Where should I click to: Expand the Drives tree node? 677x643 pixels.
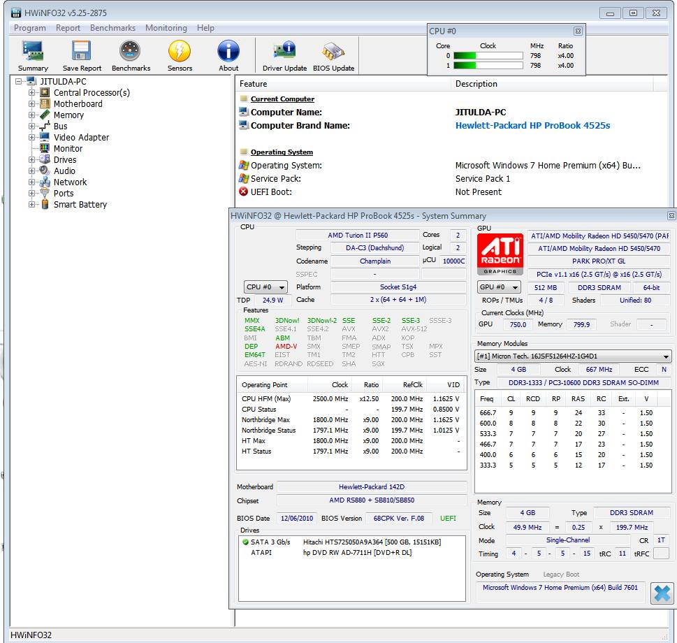click(31, 160)
